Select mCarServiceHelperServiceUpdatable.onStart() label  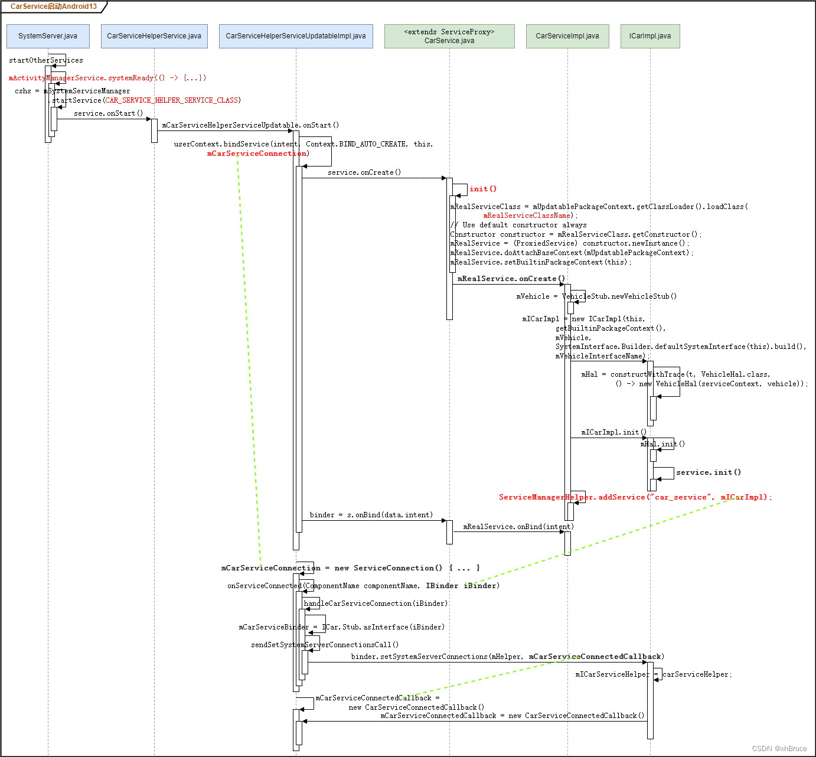[x=250, y=125]
